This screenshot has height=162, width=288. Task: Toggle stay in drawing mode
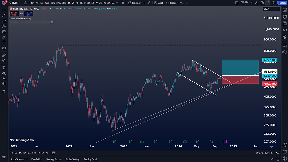pyautogui.click(x=4, y=73)
